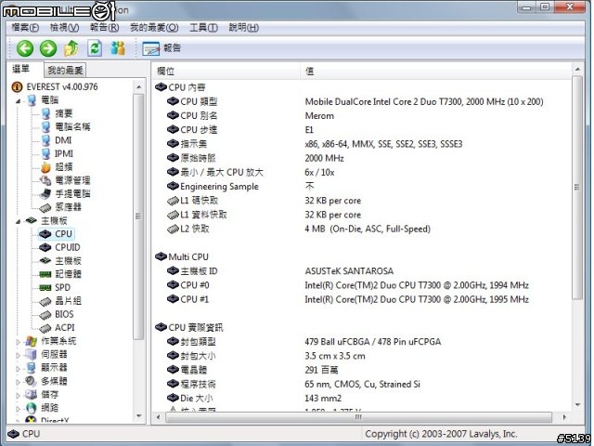Click the tree panel scroll-up arrow
This screenshot has height=446, width=594.
(x=138, y=86)
